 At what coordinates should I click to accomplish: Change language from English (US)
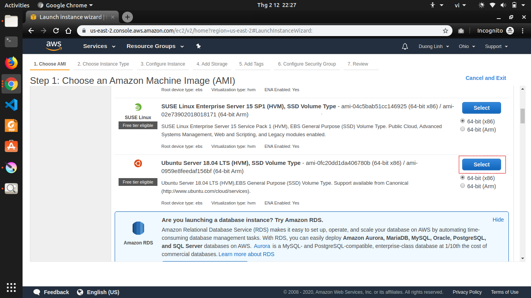pyautogui.click(x=98, y=292)
